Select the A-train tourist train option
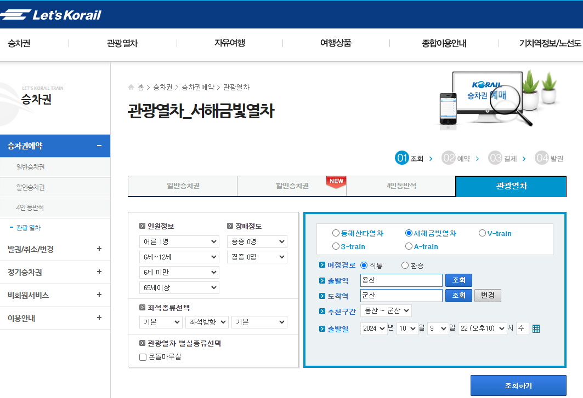The width and height of the screenshot is (583, 398). (x=409, y=246)
